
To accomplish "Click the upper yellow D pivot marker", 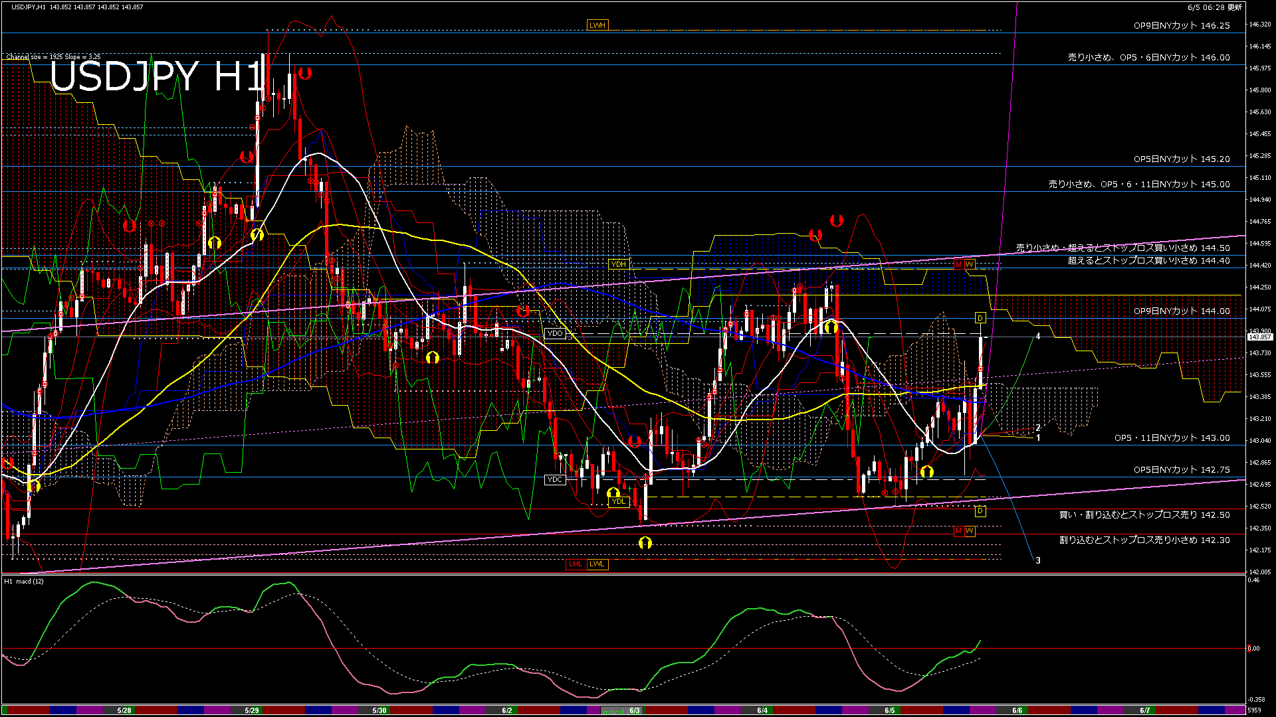I will [x=980, y=318].
